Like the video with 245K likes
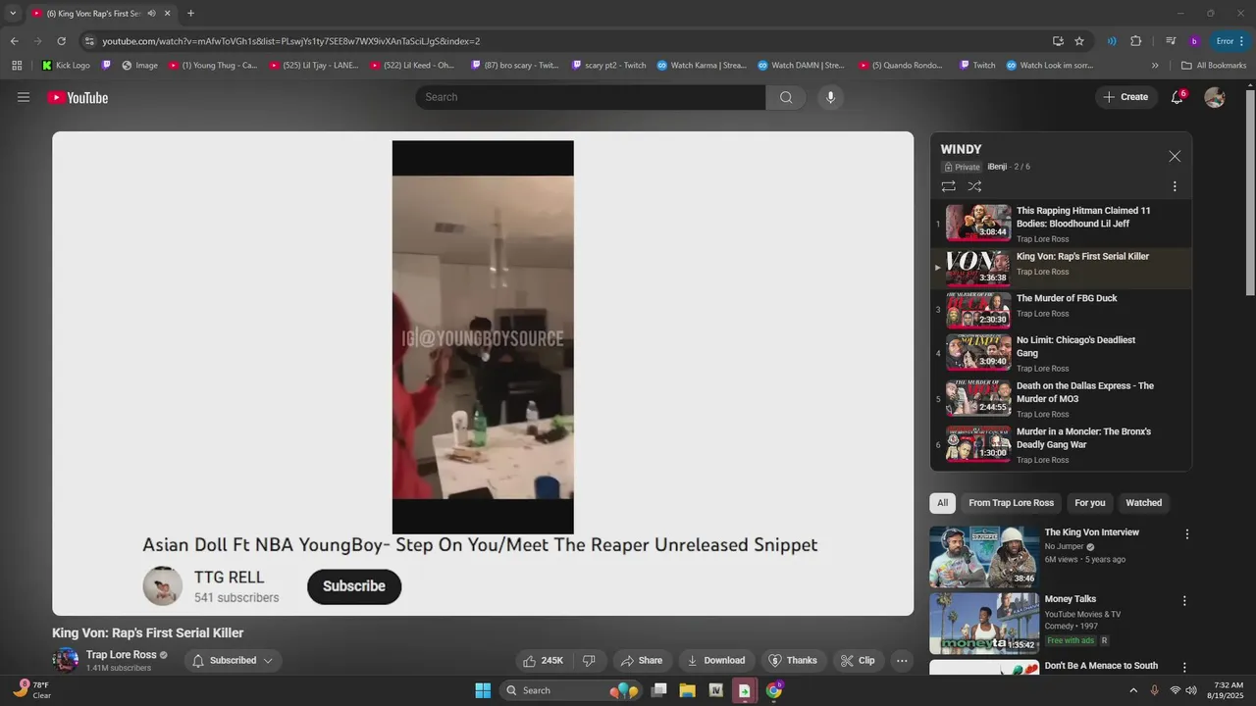The height and width of the screenshot is (706, 1256). [543, 660]
